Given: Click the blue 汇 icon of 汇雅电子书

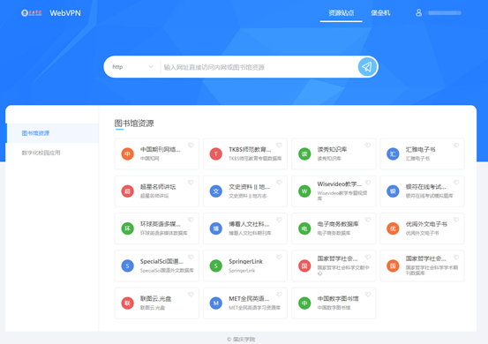Looking at the screenshot, I should pyautogui.click(x=393, y=153).
